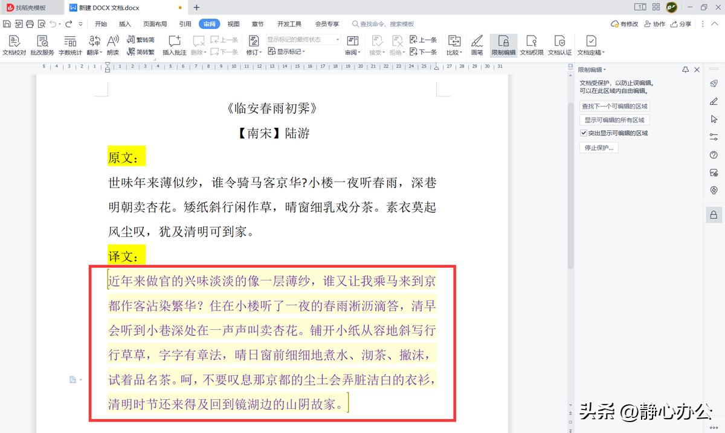Click the 停止保护 button
Screen dimensions: 725x433
(598, 147)
